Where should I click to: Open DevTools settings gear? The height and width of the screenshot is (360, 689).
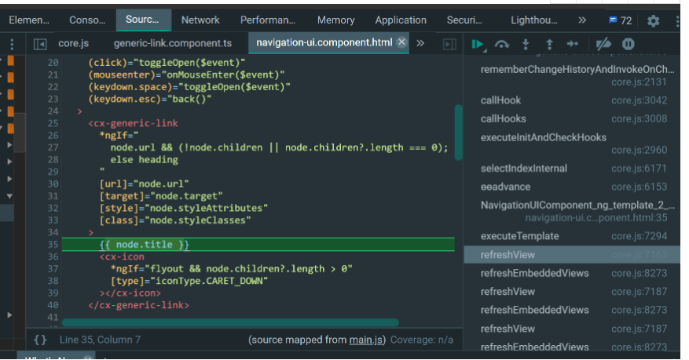654,20
